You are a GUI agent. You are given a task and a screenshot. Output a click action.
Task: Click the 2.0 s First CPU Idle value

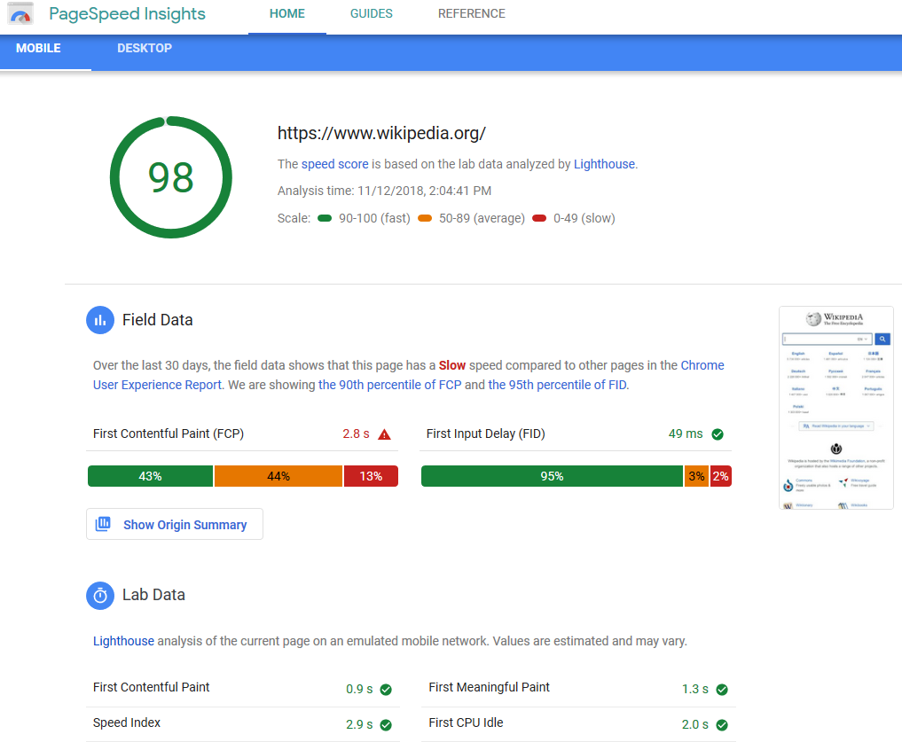tap(695, 725)
